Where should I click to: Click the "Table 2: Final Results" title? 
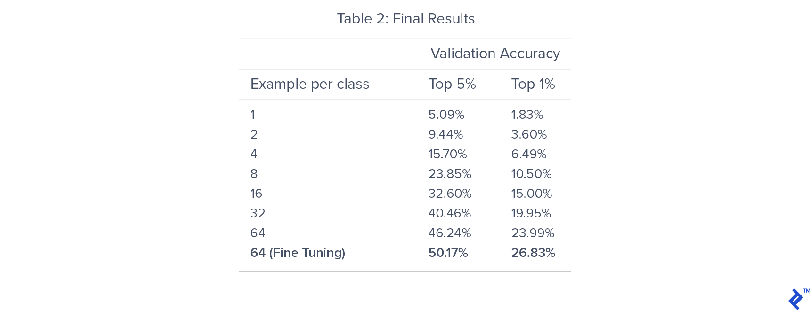pyautogui.click(x=405, y=19)
